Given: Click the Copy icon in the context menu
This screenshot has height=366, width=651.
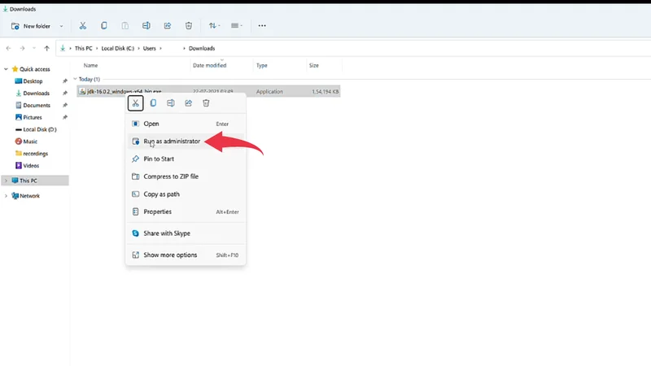Looking at the screenshot, I should coord(153,103).
